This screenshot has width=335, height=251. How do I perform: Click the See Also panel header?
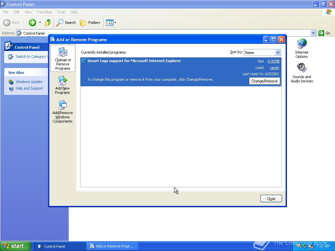click(26, 73)
